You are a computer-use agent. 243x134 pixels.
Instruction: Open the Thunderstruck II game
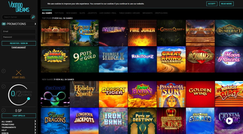coord(113,59)
